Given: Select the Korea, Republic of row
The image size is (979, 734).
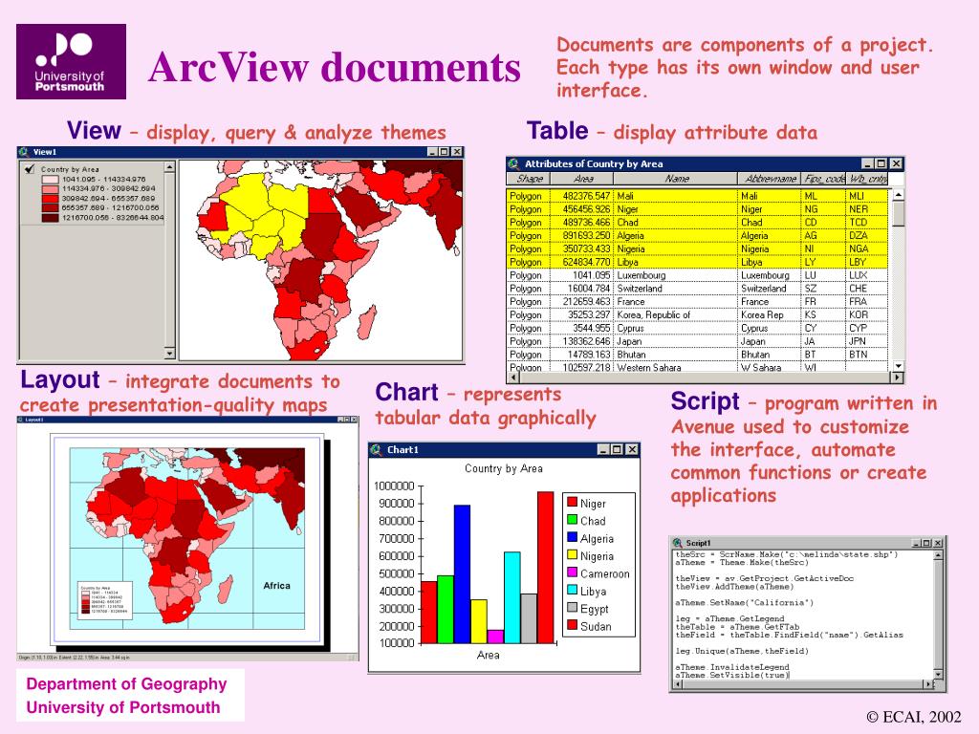Looking at the screenshot, I should pos(697,314).
